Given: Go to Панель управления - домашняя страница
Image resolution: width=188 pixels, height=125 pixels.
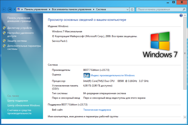Looking at the screenshot, I should click(x=19, y=19).
